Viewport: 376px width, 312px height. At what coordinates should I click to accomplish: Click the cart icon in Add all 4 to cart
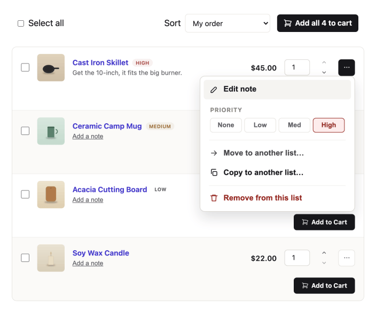(287, 23)
